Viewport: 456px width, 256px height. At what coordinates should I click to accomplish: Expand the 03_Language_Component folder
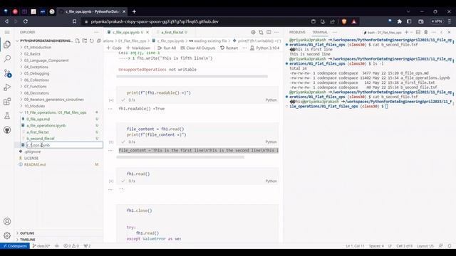pyautogui.click(x=46, y=60)
